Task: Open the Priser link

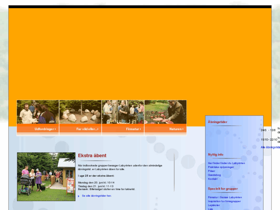Action: (x=211, y=171)
